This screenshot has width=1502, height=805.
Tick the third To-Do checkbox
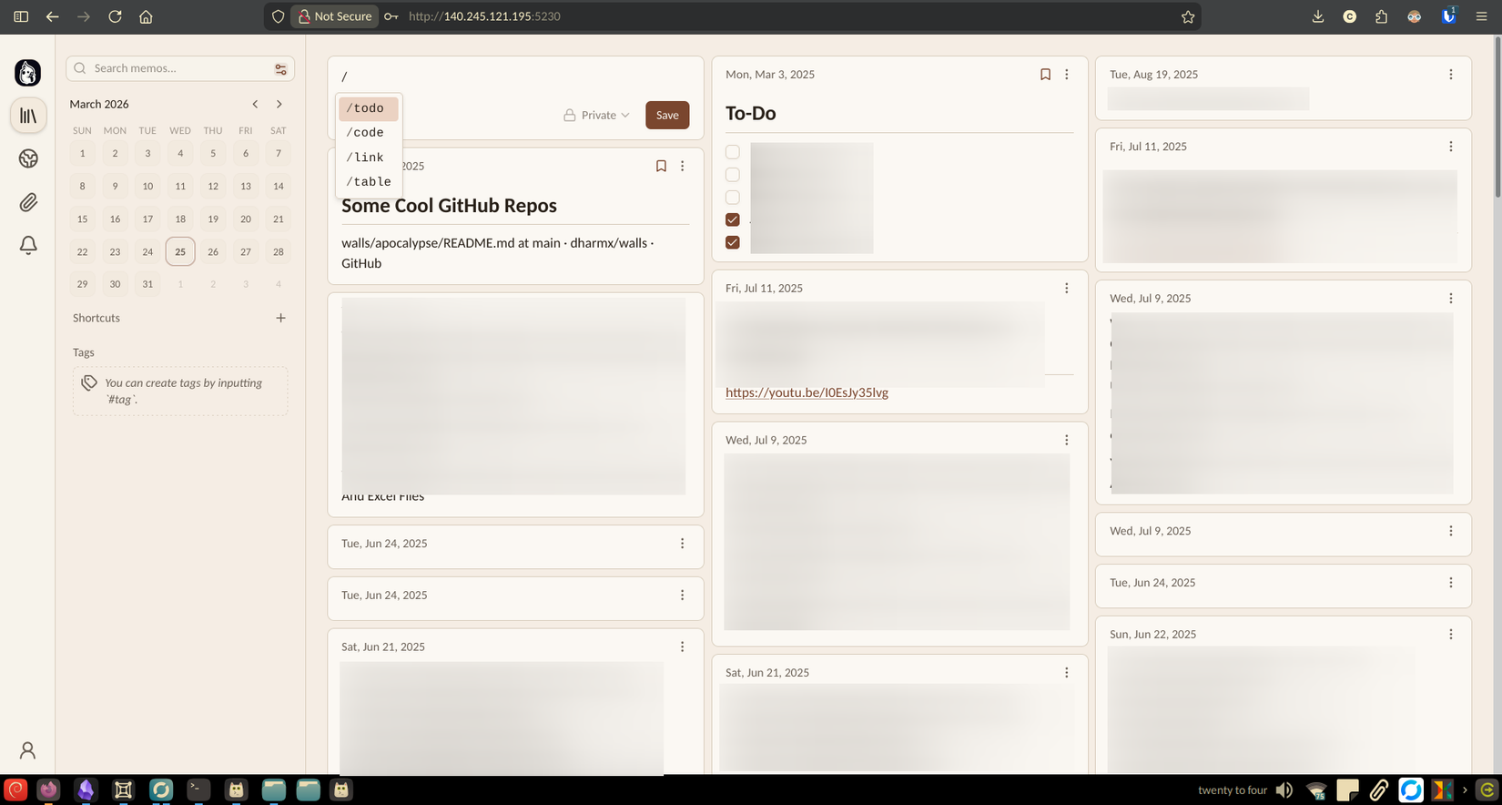pyautogui.click(x=733, y=197)
